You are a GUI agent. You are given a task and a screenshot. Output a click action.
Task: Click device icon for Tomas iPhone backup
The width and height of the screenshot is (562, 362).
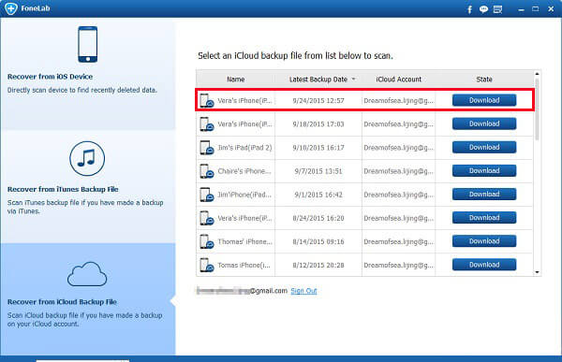[x=207, y=266]
